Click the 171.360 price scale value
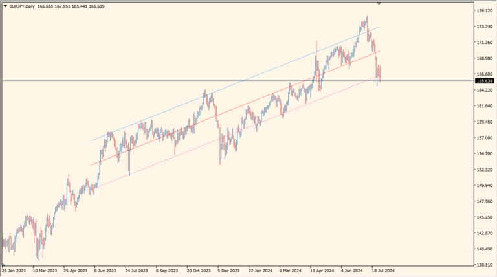The width and height of the screenshot is (497, 277). click(x=485, y=43)
